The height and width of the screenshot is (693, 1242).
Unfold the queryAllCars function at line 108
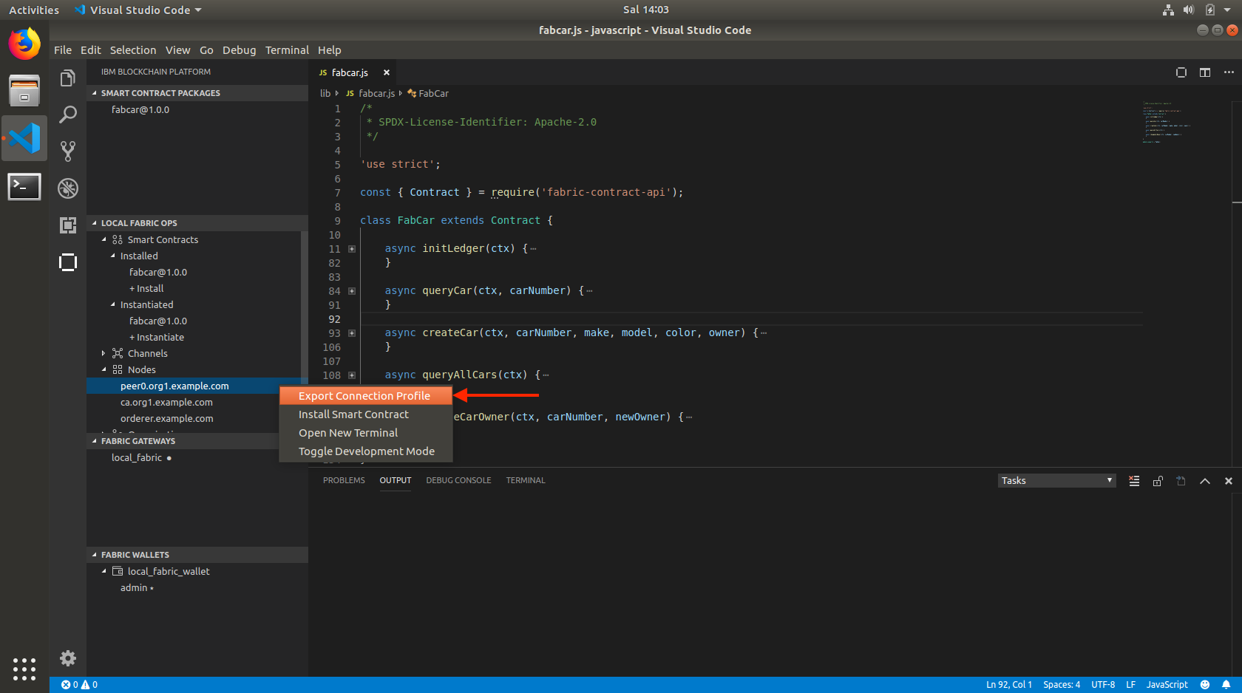point(352,375)
